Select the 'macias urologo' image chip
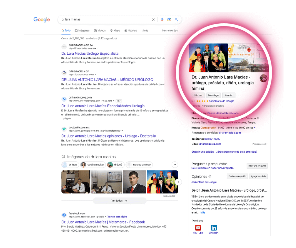The width and height of the screenshot is (296, 248). 139,165
